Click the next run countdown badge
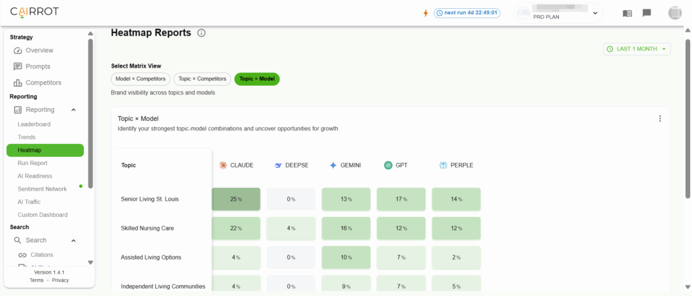This screenshot has width=692, height=296. click(467, 13)
